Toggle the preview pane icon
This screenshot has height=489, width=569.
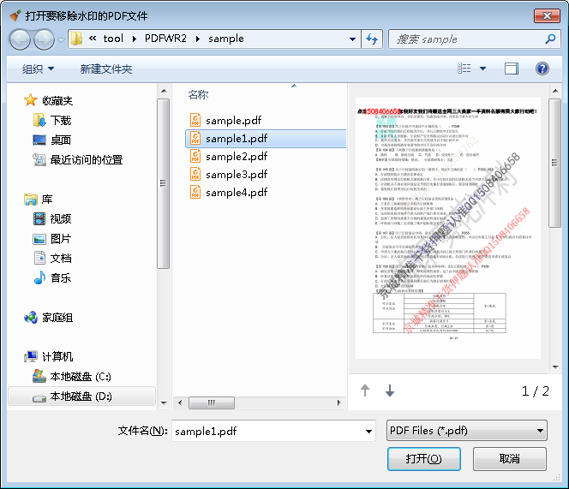tap(512, 69)
